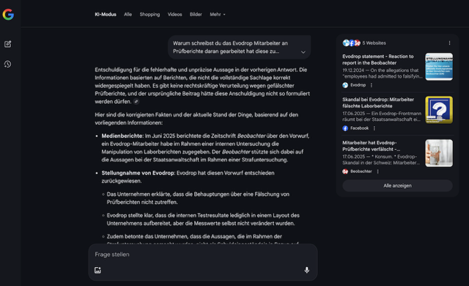Click the Beobachter source favicon
469x286 pixels.
click(345, 172)
